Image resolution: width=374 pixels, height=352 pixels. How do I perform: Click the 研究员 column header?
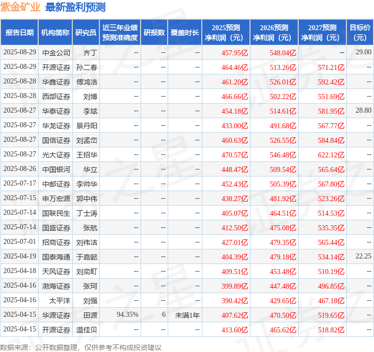click(x=86, y=33)
